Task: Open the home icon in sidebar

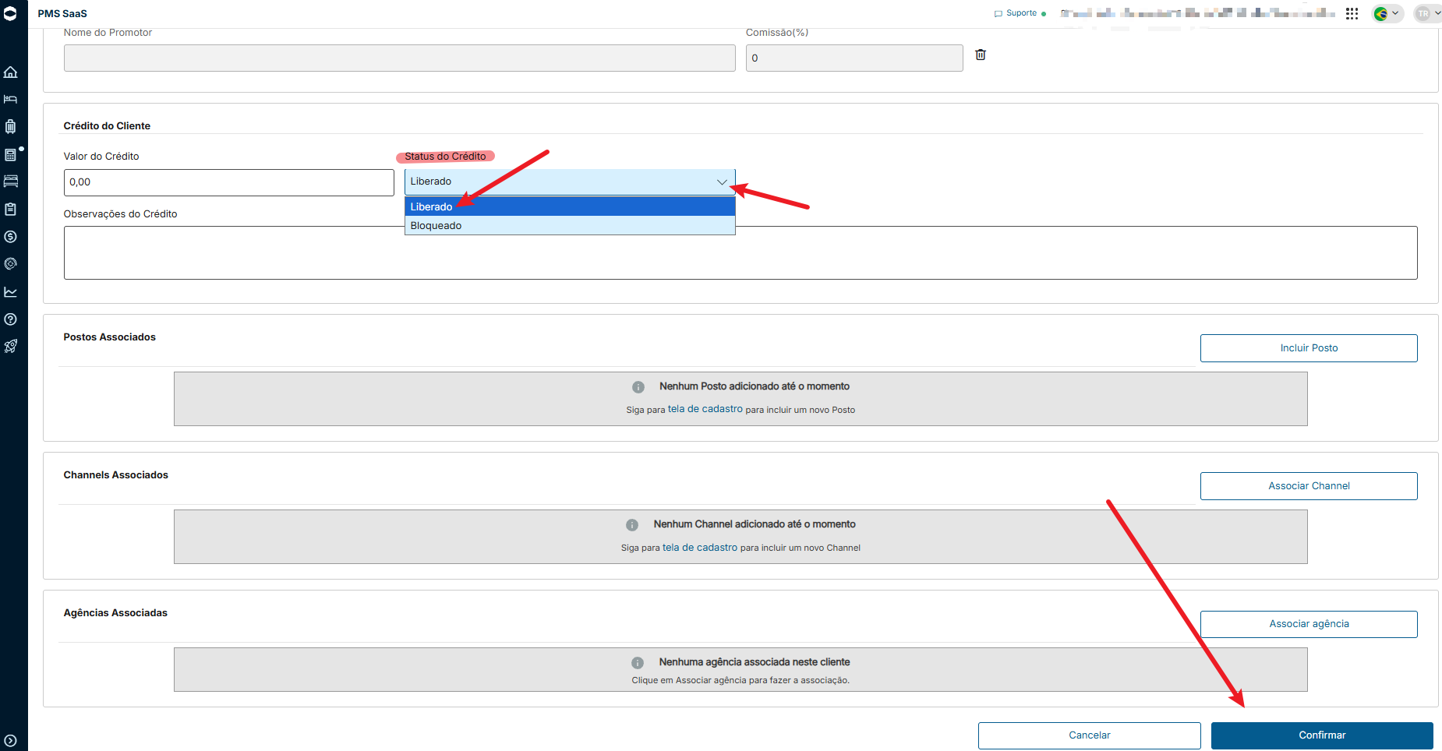Action: (11, 72)
